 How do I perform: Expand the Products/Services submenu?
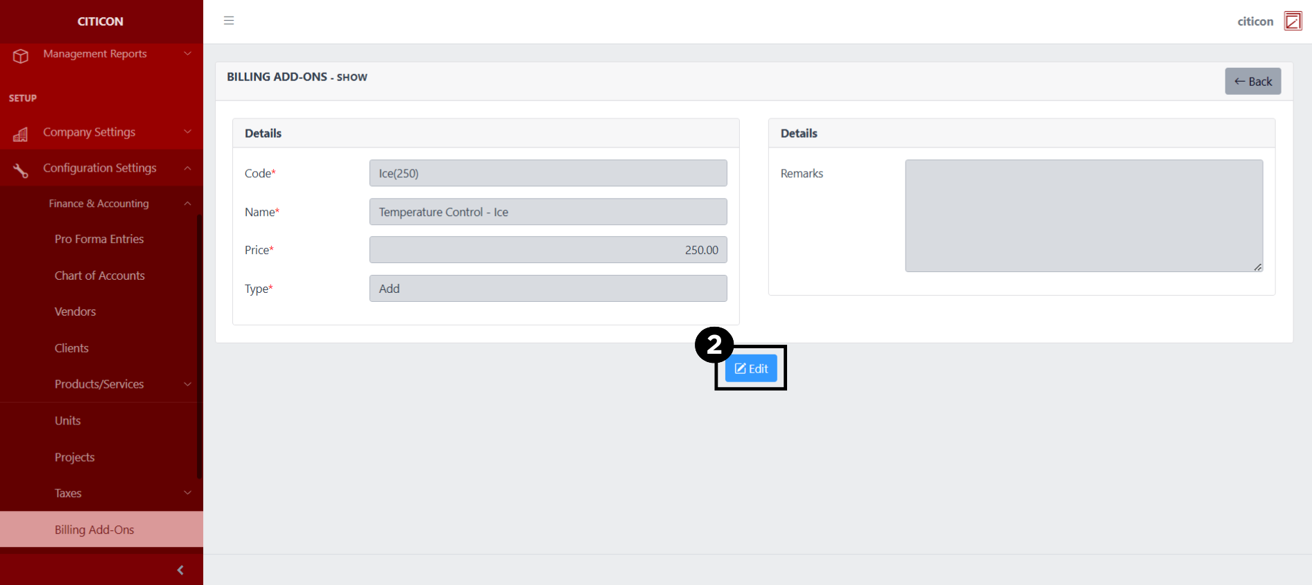(187, 384)
